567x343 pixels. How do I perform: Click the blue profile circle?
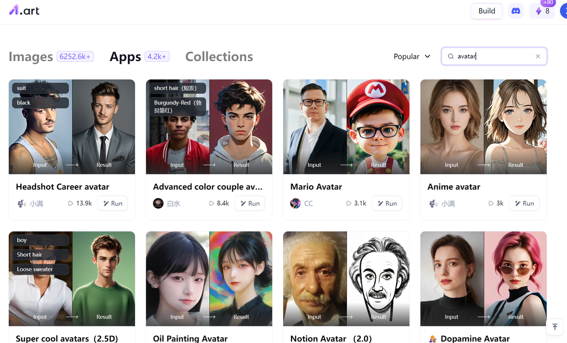click(563, 11)
